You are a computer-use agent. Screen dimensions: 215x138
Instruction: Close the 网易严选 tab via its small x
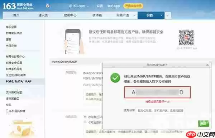pyautogui.click(x=134, y=16)
